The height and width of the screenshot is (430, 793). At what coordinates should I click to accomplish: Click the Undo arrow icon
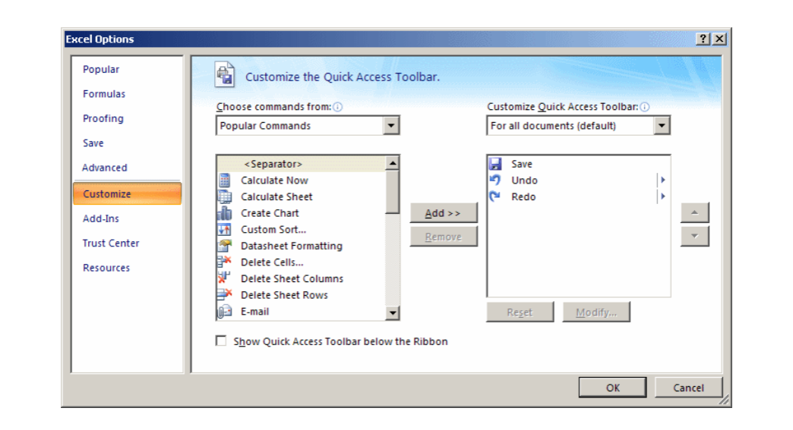(495, 180)
